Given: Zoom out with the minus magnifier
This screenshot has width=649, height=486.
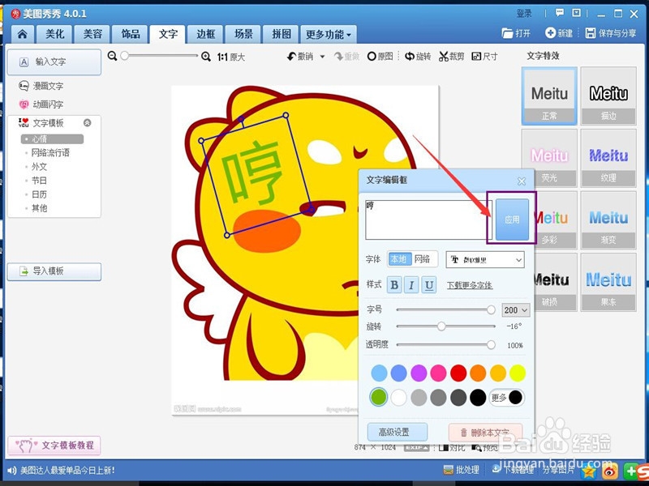Looking at the screenshot, I should tap(112, 56).
